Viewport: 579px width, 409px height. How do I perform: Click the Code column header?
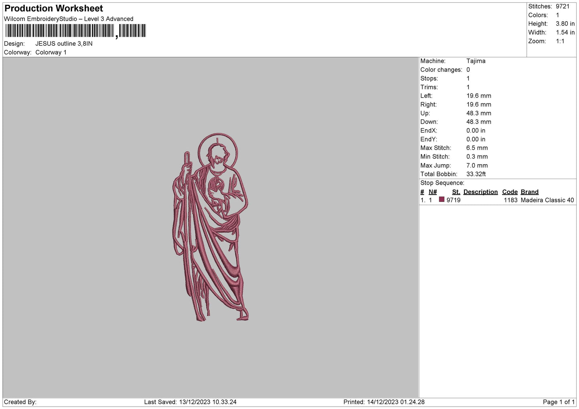pos(510,192)
